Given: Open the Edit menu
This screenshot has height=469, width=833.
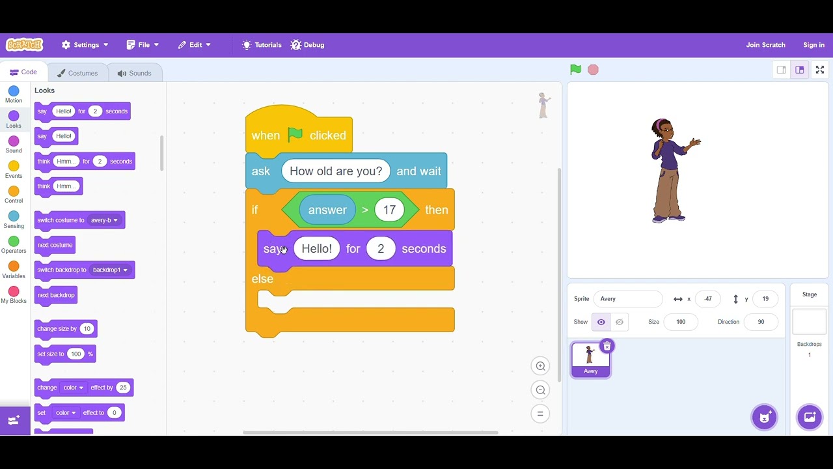Looking at the screenshot, I should [195, 45].
